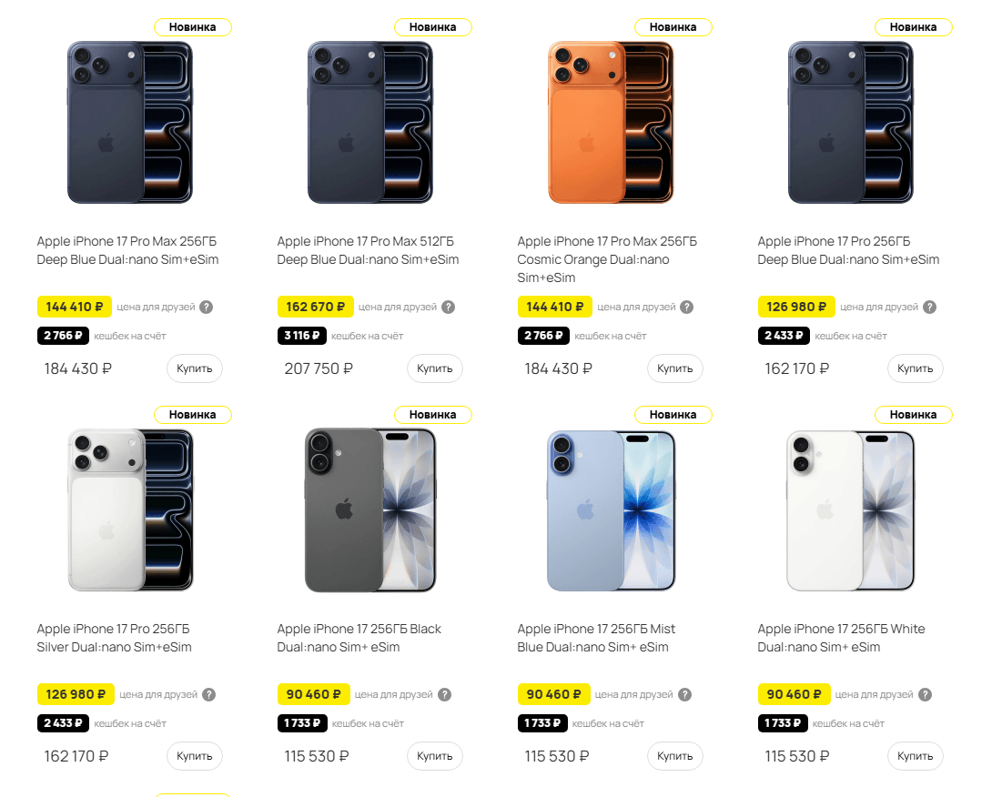
Task: Open Apple iPhone 17 256ГБ Black title link
Action: (359, 638)
